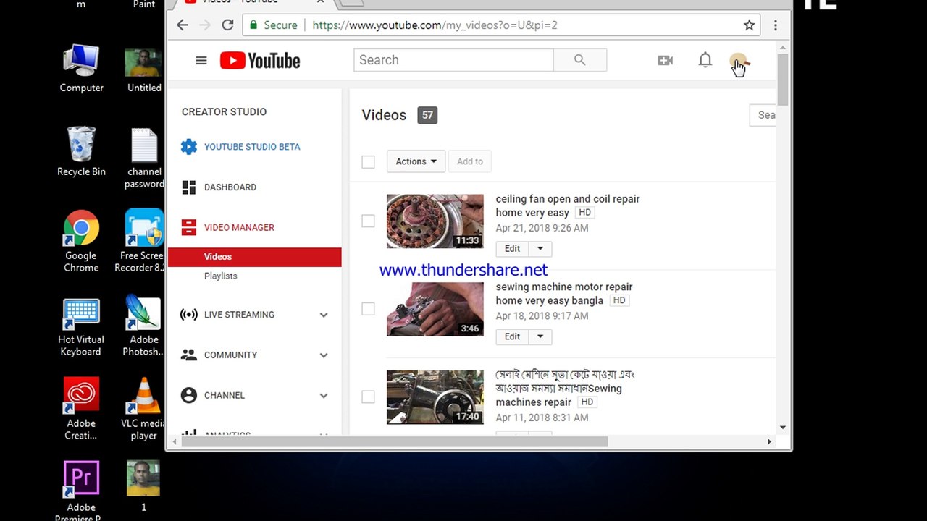Click the Video Manager icon

[189, 227]
